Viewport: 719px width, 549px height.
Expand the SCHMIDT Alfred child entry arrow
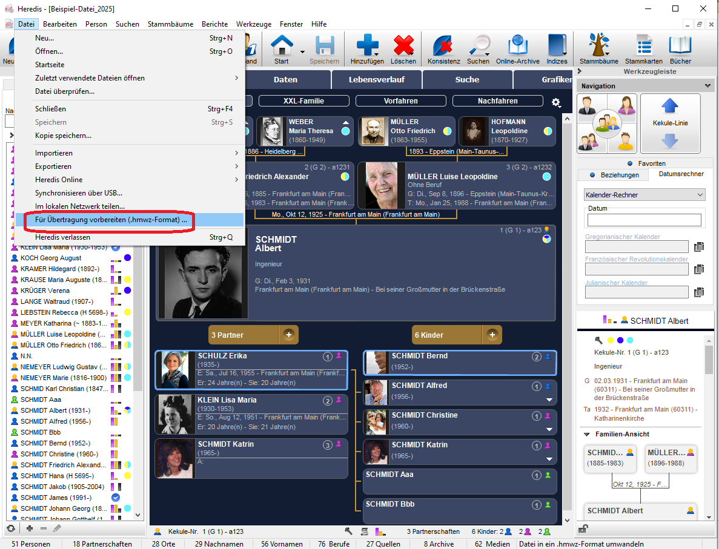549,399
